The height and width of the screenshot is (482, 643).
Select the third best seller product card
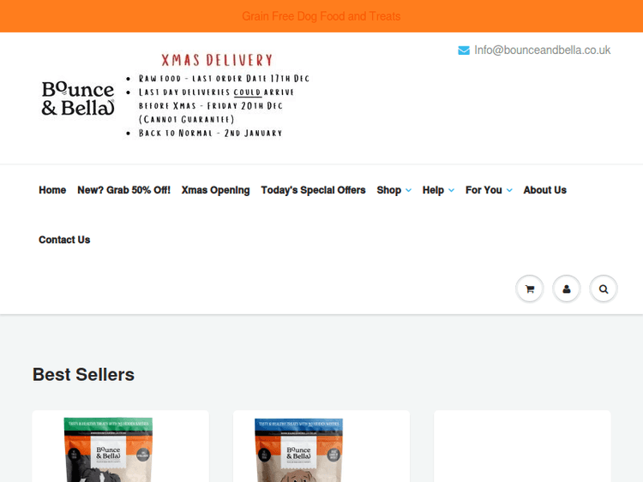click(x=522, y=447)
